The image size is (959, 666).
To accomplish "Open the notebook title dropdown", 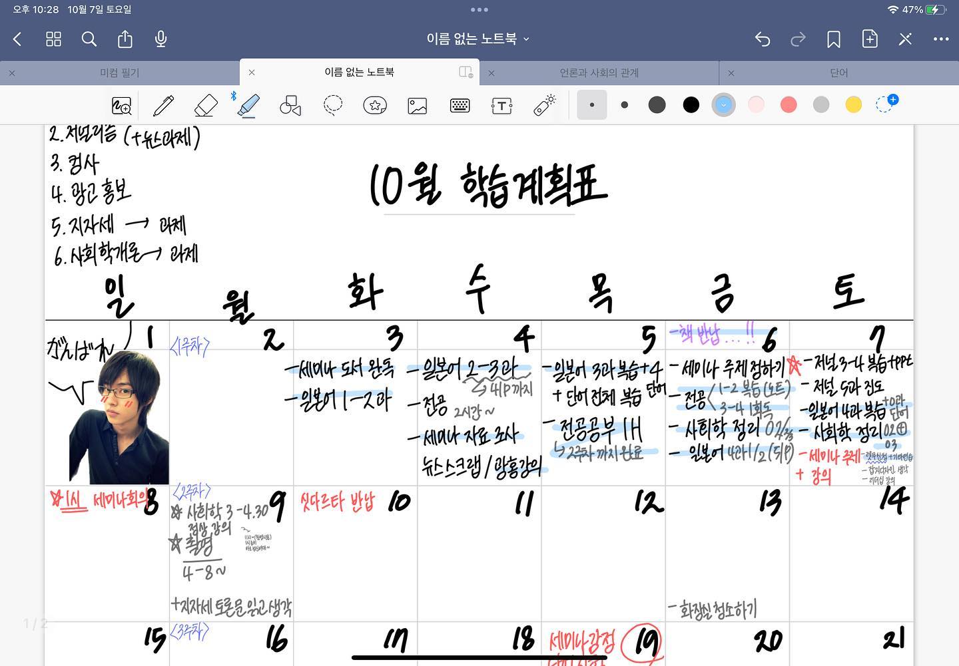I will [478, 39].
